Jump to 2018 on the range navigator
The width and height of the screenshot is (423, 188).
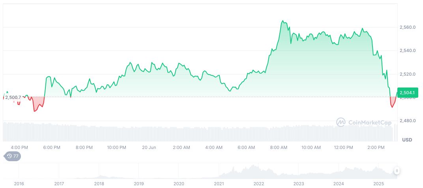click(99, 184)
